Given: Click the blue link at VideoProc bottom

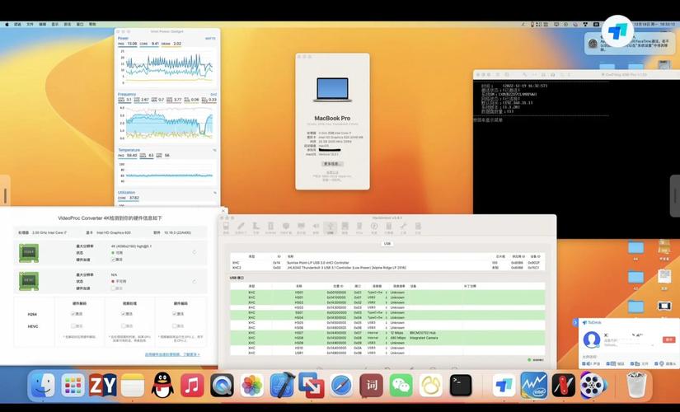Looking at the screenshot, I should pyautogui.click(x=172, y=354).
